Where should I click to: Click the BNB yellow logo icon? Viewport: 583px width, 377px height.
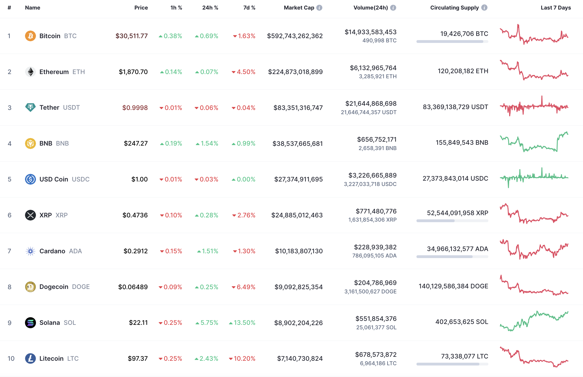[x=31, y=143]
